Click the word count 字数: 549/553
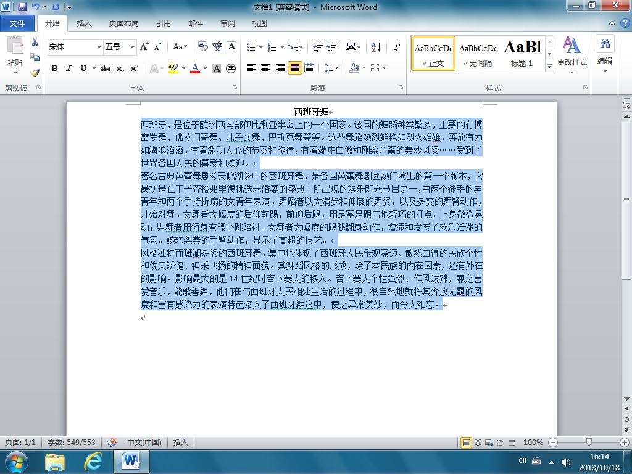 (x=72, y=443)
